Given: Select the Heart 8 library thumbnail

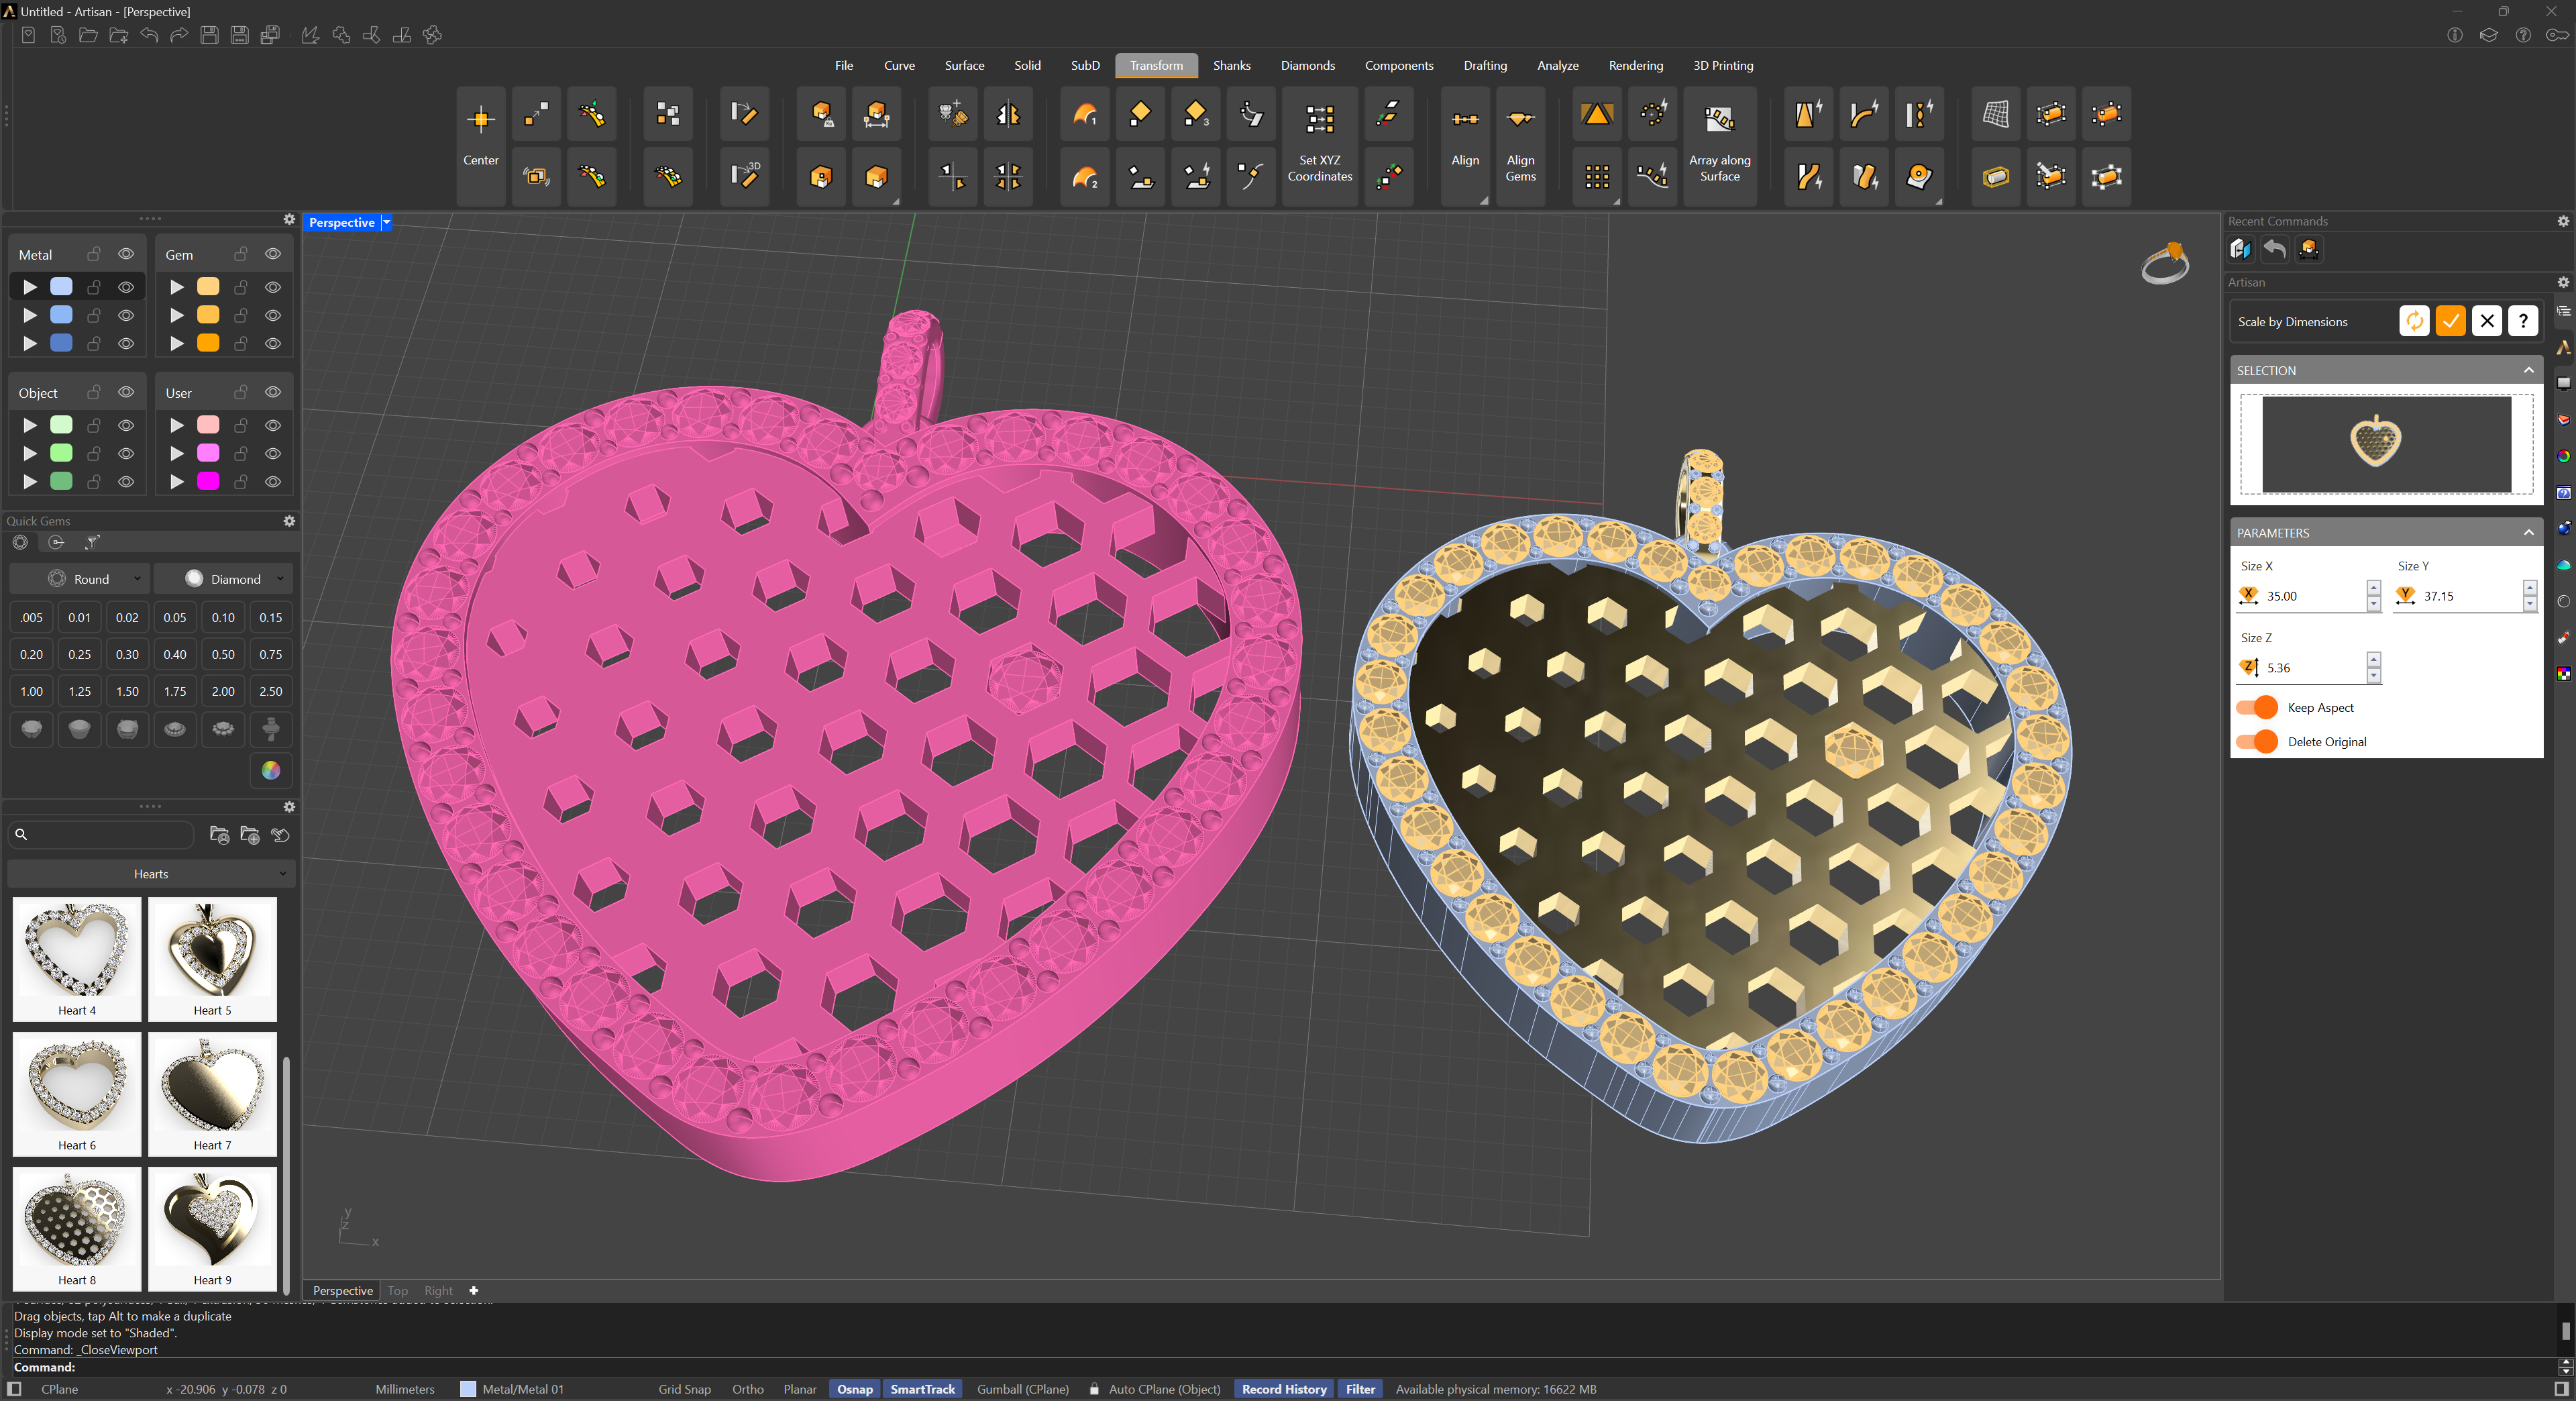Looking at the screenshot, I should tap(77, 1229).
